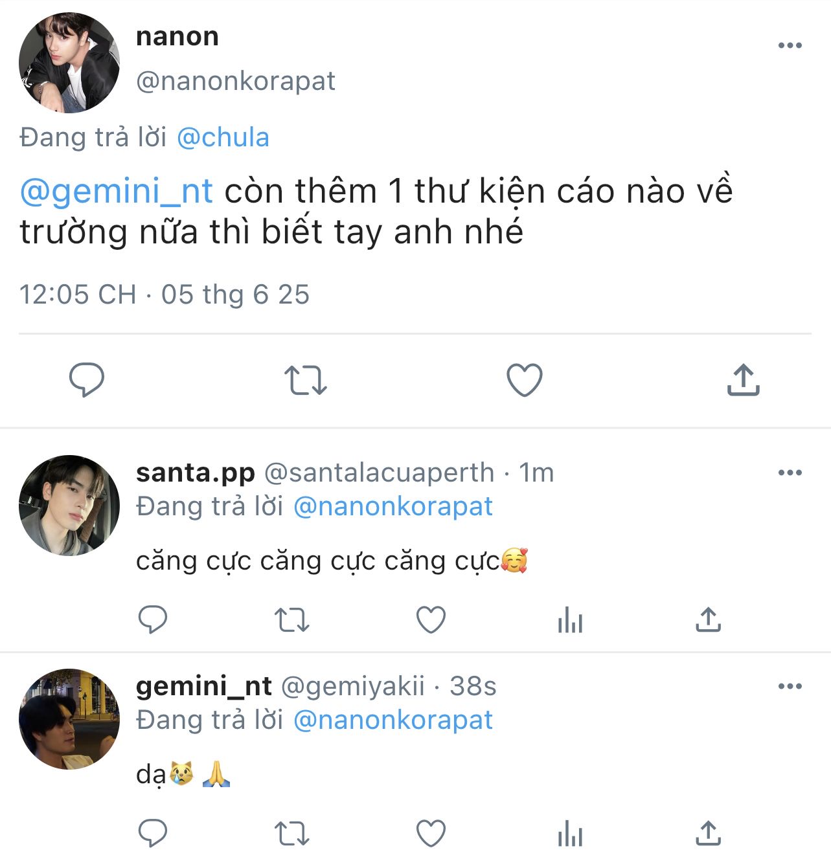Share santa.pp's reply
Viewport: 831px width, 859px height.
[x=708, y=620]
